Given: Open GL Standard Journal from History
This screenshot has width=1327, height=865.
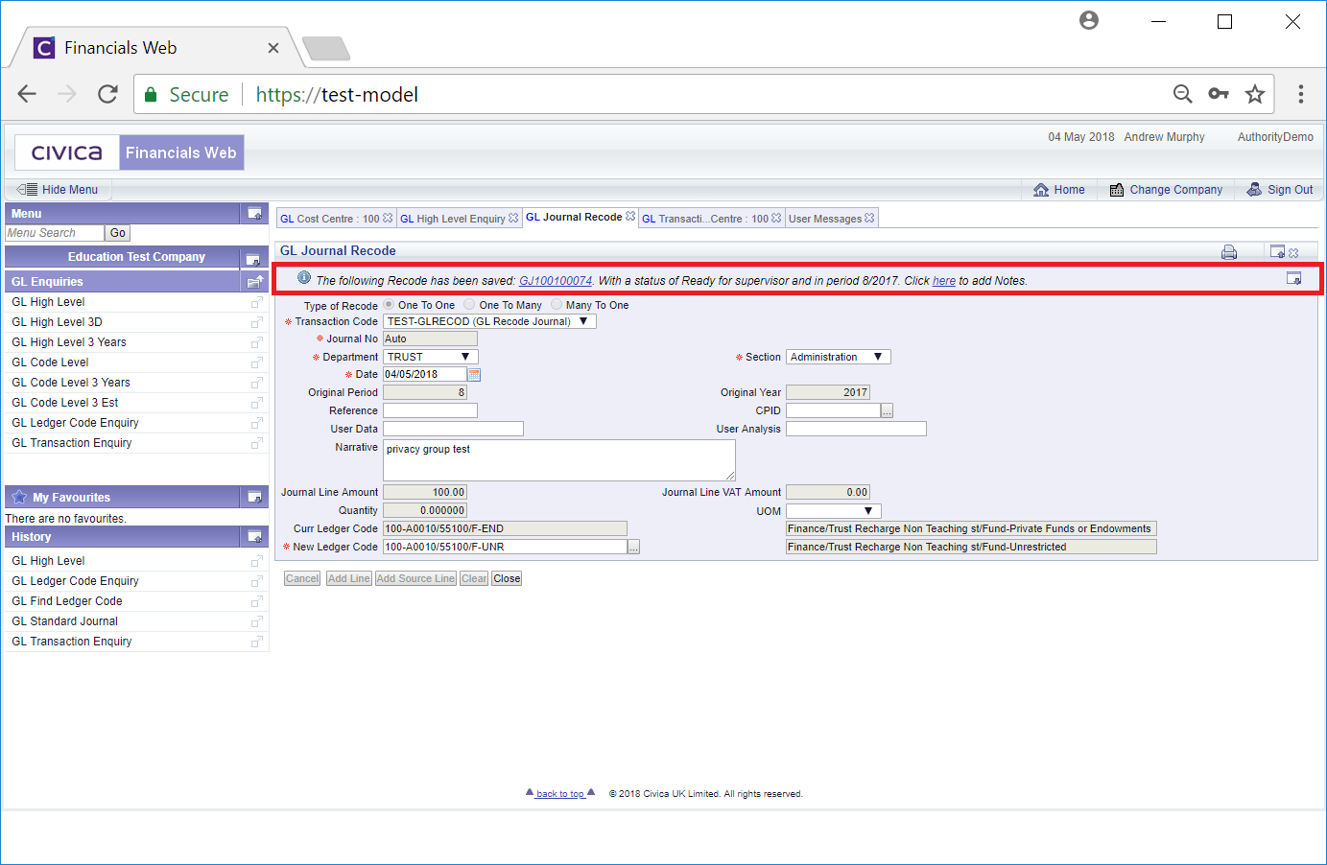Looking at the screenshot, I should (x=64, y=621).
